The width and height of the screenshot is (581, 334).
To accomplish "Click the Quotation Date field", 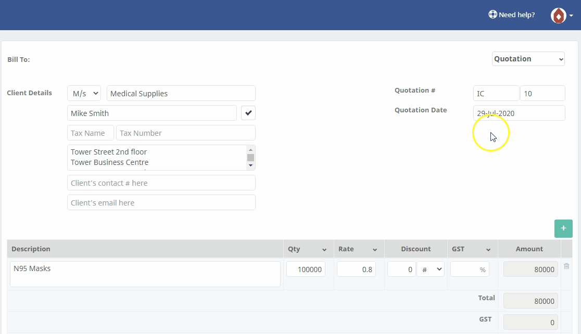I will pos(519,113).
